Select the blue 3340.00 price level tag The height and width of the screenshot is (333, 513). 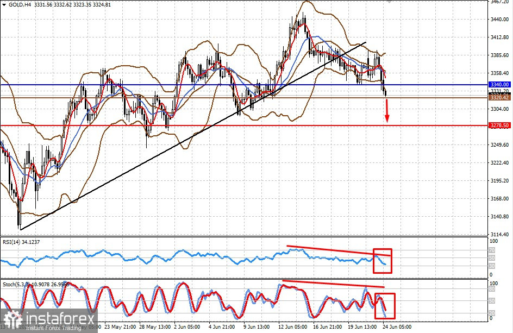(x=499, y=85)
